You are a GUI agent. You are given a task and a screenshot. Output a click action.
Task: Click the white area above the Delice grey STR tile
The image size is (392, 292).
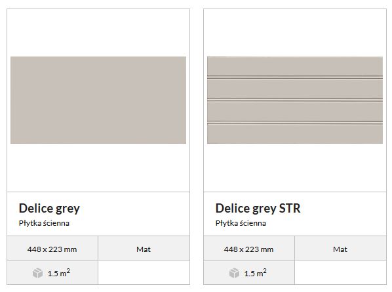tap(295, 33)
